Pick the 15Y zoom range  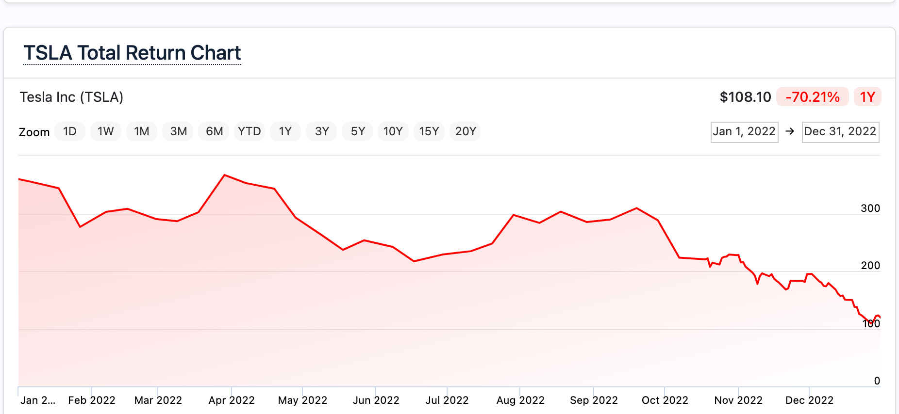tap(429, 131)
